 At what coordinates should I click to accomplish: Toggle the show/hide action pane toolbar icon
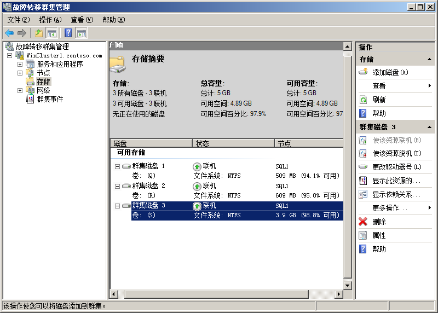click(82, 33)
